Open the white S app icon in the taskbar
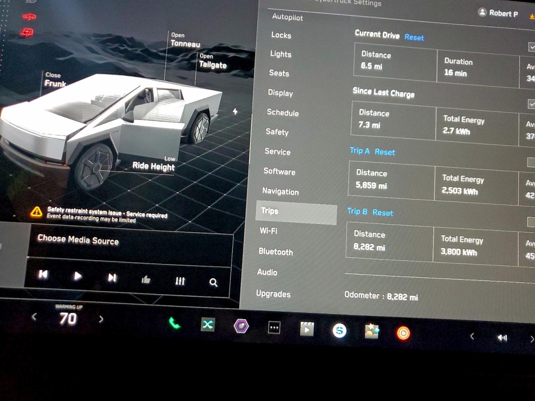 click(340, 331)
